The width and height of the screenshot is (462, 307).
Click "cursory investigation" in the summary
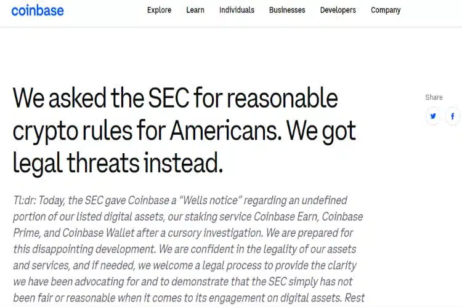point(215,233)
